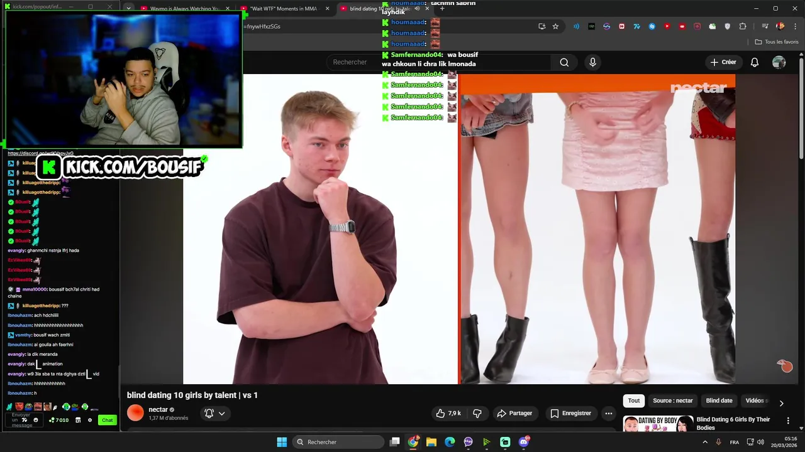805x452 pixels.
Task: Click the Enregistrer save button
Action: click(571, 413)
